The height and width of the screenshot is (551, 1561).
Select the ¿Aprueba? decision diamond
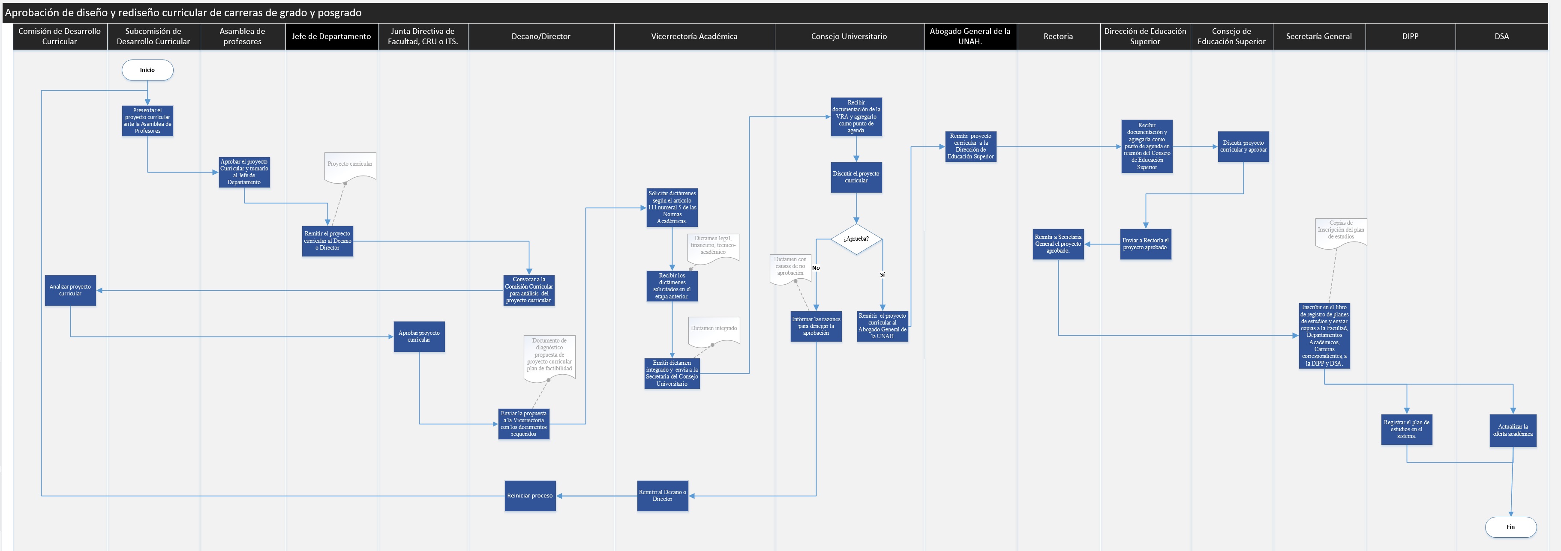856,239
